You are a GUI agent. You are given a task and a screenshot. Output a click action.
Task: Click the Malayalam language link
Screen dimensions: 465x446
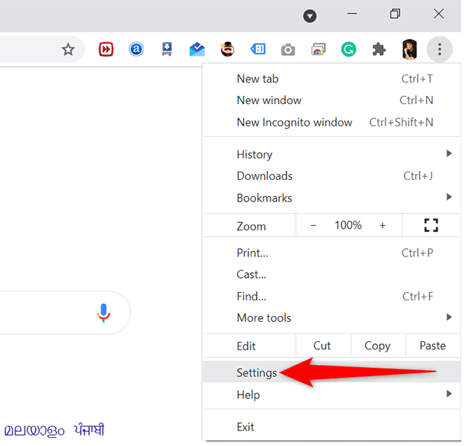(x=34, y=430)
